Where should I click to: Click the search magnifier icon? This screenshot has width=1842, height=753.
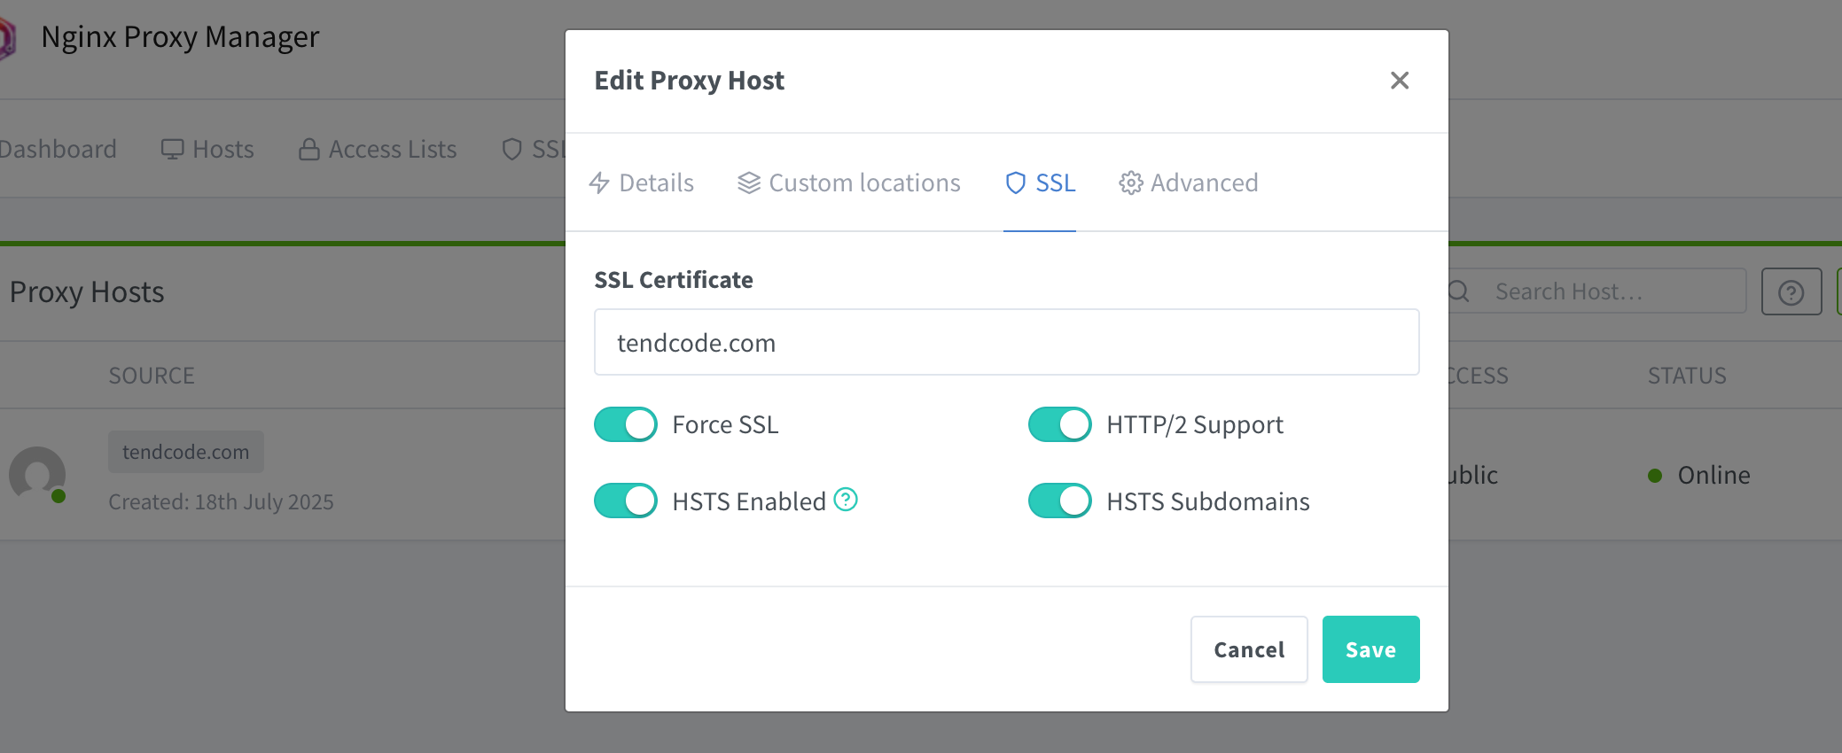click(1460, 291)
